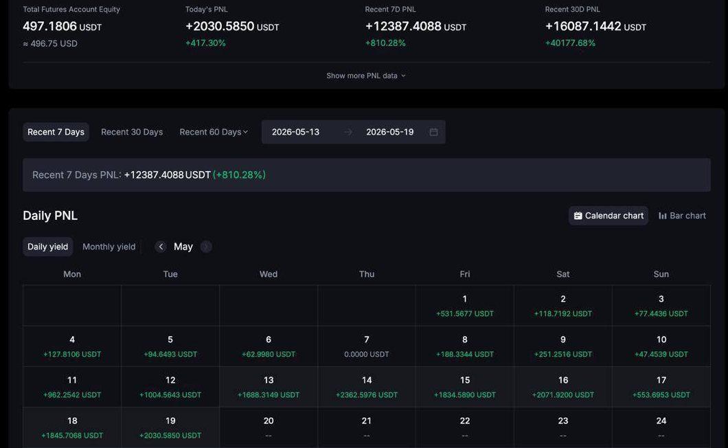
Task: Click Recent 7D PNL value +12387.4088
Action: pyautogui.click(x=403, y=27)
